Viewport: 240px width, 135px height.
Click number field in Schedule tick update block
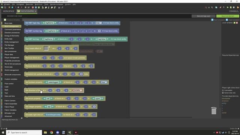[x=81, y=74]
